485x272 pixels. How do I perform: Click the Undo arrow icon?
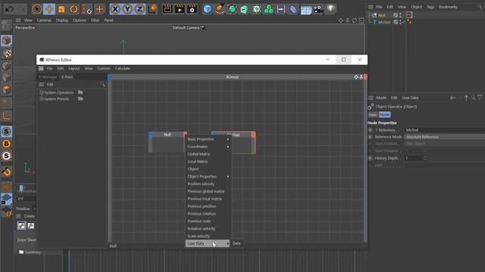(9, 9)
